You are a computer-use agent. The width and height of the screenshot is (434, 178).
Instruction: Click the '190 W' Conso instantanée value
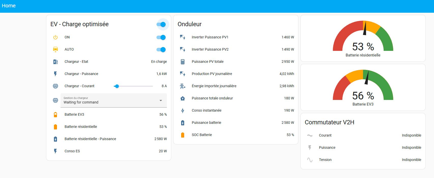click(x=289, y=110)
